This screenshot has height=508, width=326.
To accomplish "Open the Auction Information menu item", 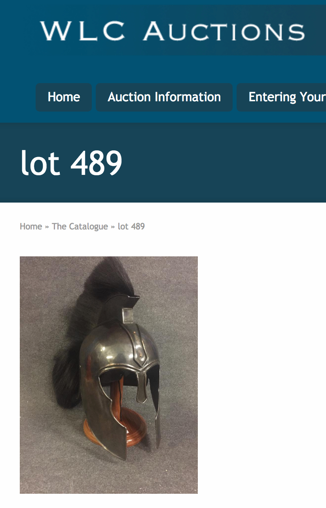I will 164,97.
